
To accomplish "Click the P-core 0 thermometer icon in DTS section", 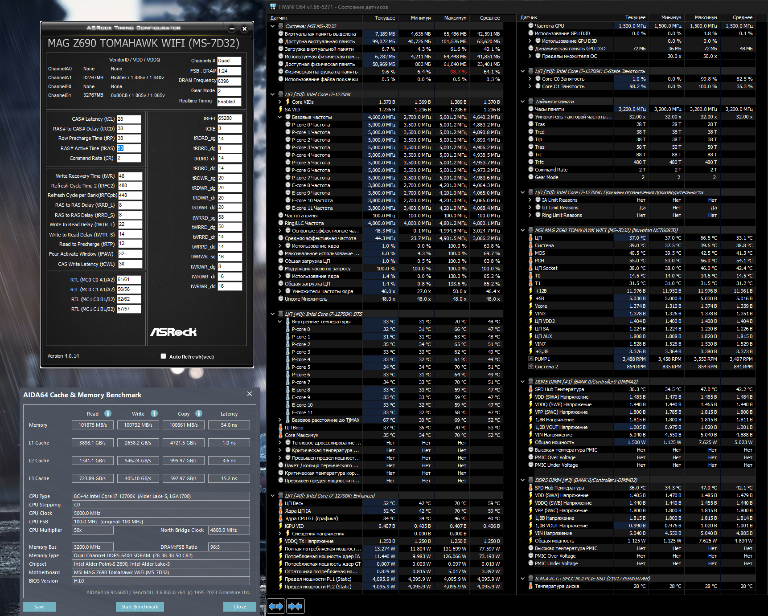I will pos(288,329).
